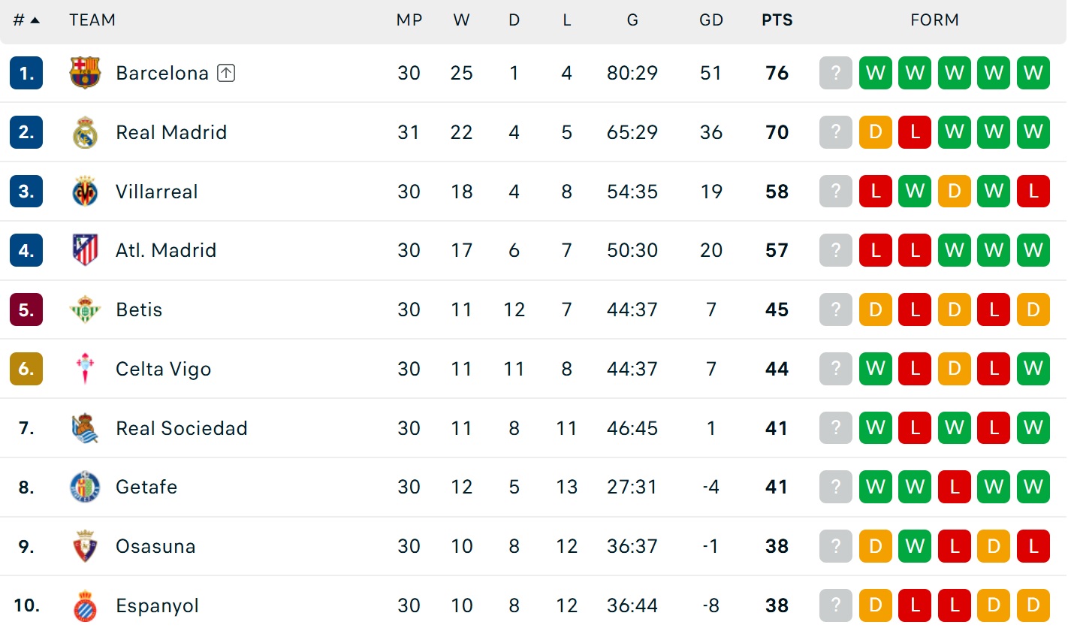Click Villarreal's rightmost red L form badge
1068x634 pixels.
pos(1033,192)
